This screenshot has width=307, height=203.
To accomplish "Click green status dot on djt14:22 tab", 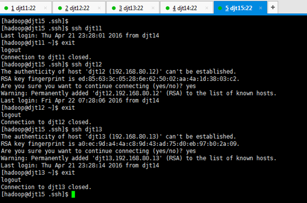I will pyautogui.click(x=167, y=8).
